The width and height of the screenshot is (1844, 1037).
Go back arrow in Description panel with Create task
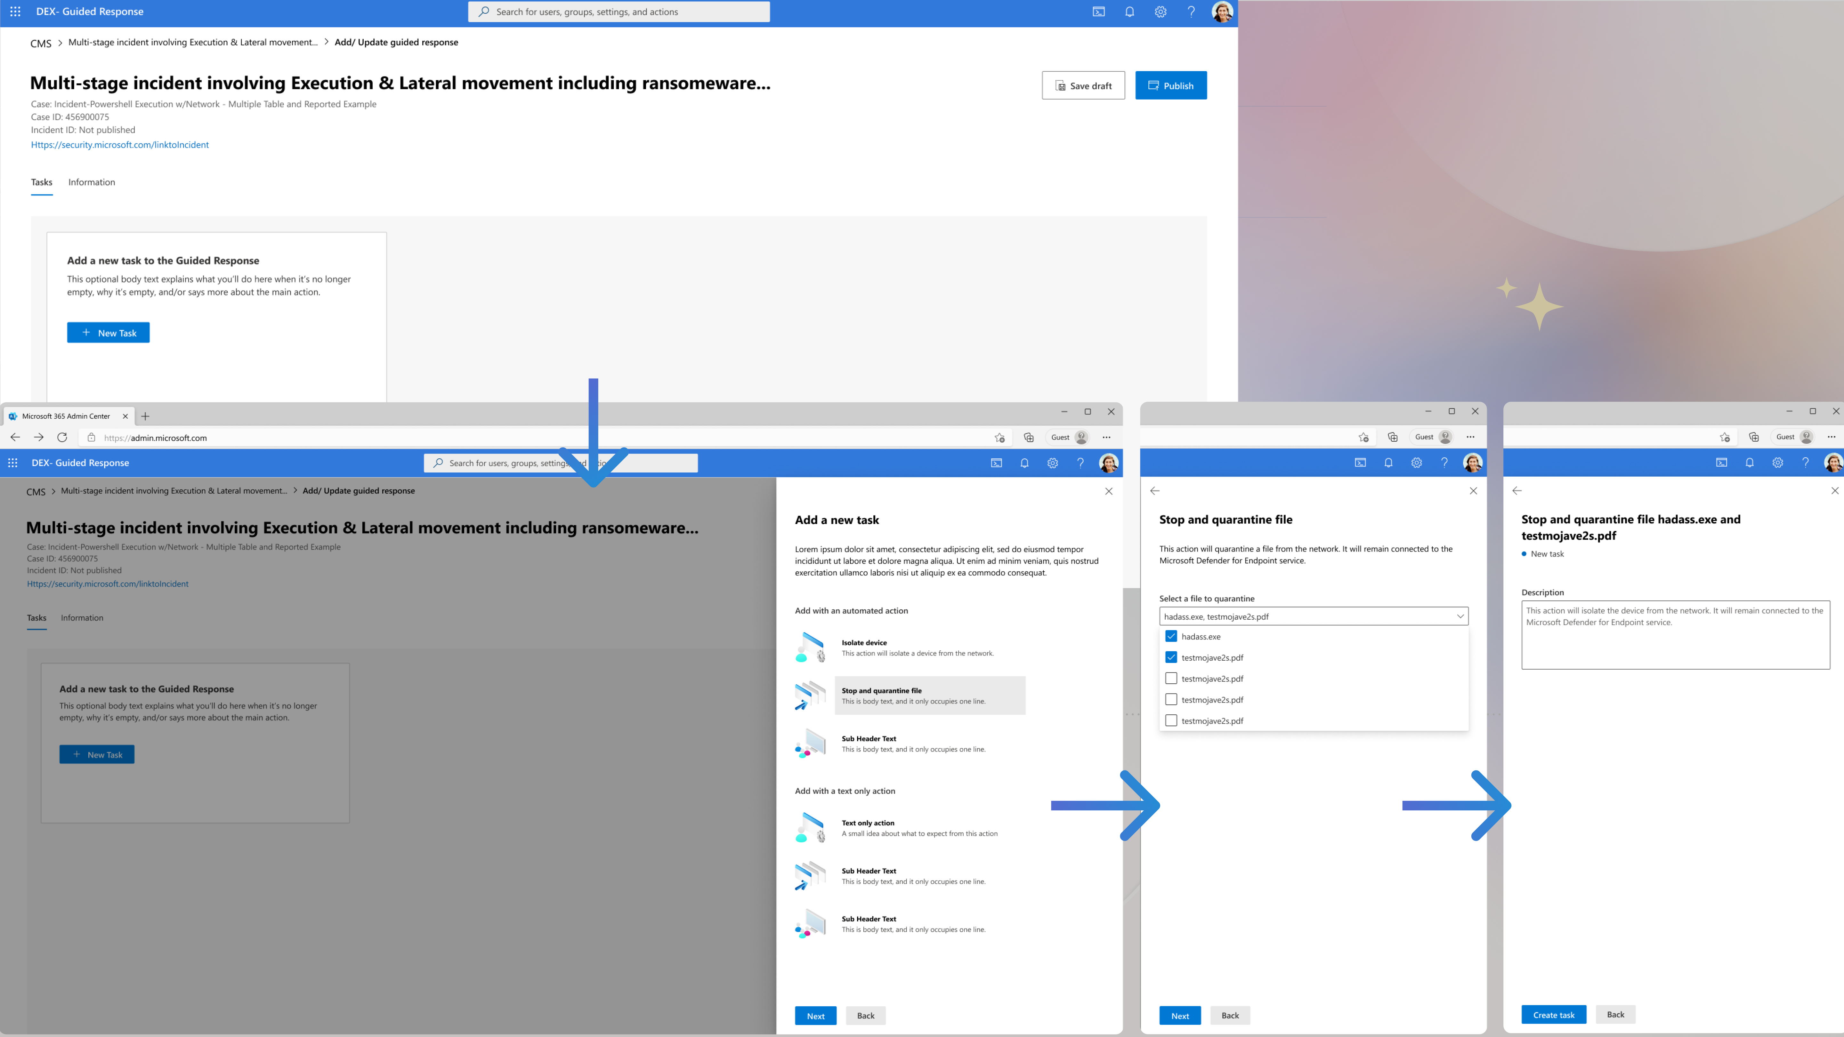point(1517,491)
